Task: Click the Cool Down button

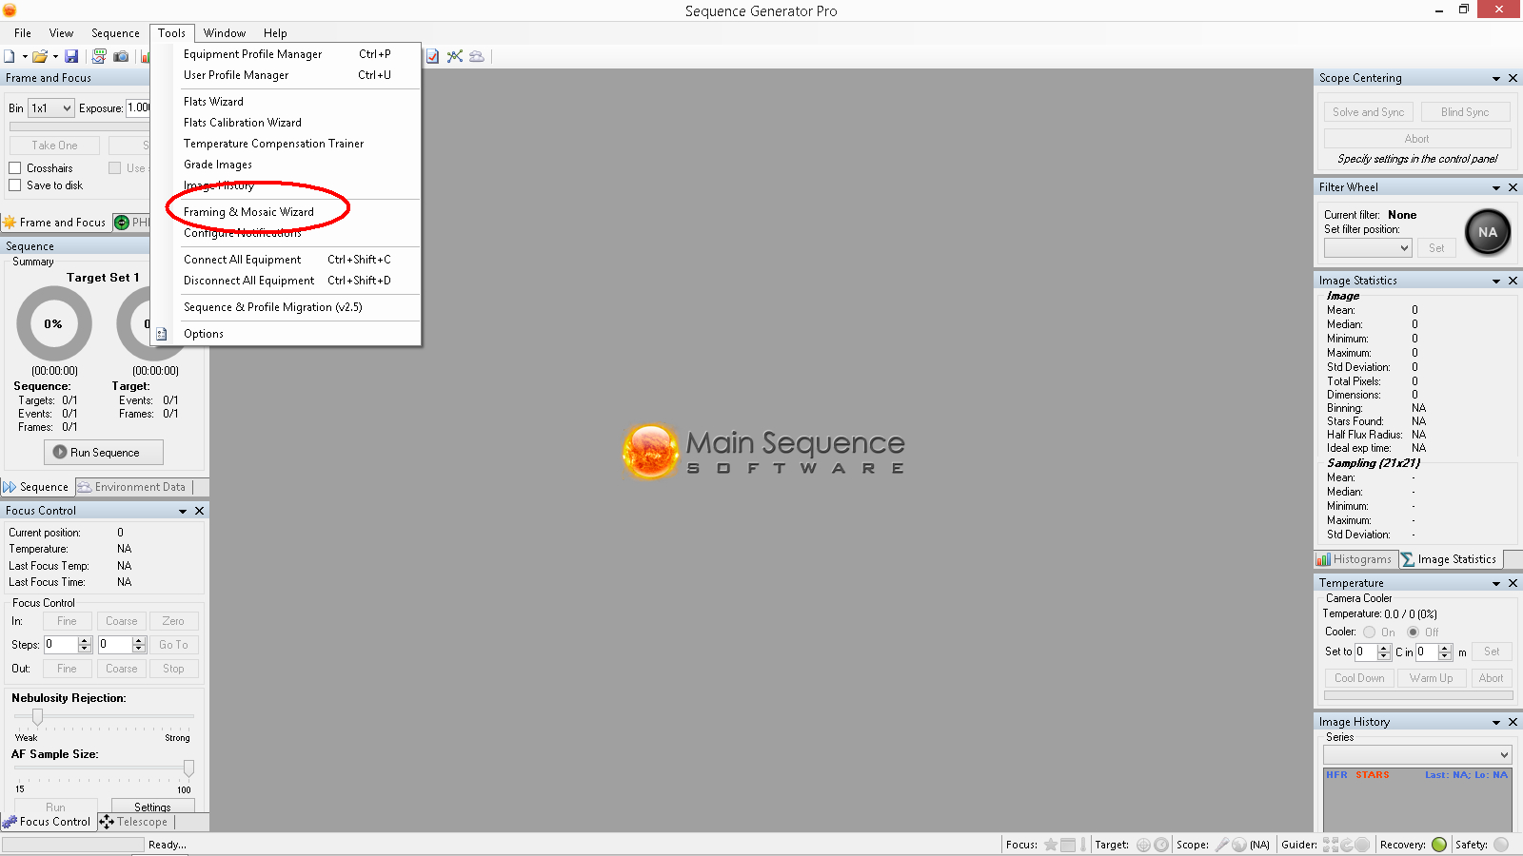Action: (x=1359, y=678)
